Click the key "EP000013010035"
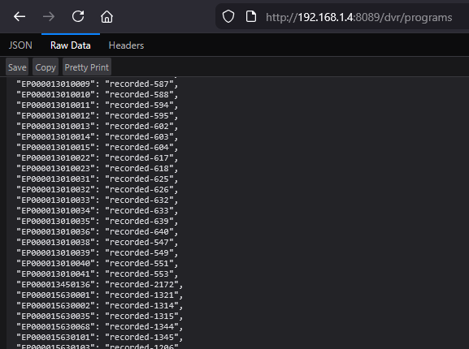The height and width of the screenshot is (349, 469). pos(55,222)
